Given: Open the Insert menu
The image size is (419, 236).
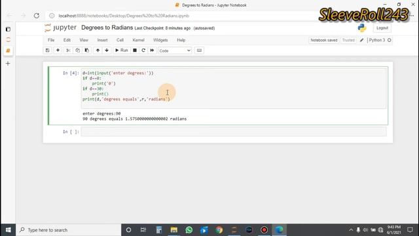Looking at the screenshot, I should tap(102, 40).
